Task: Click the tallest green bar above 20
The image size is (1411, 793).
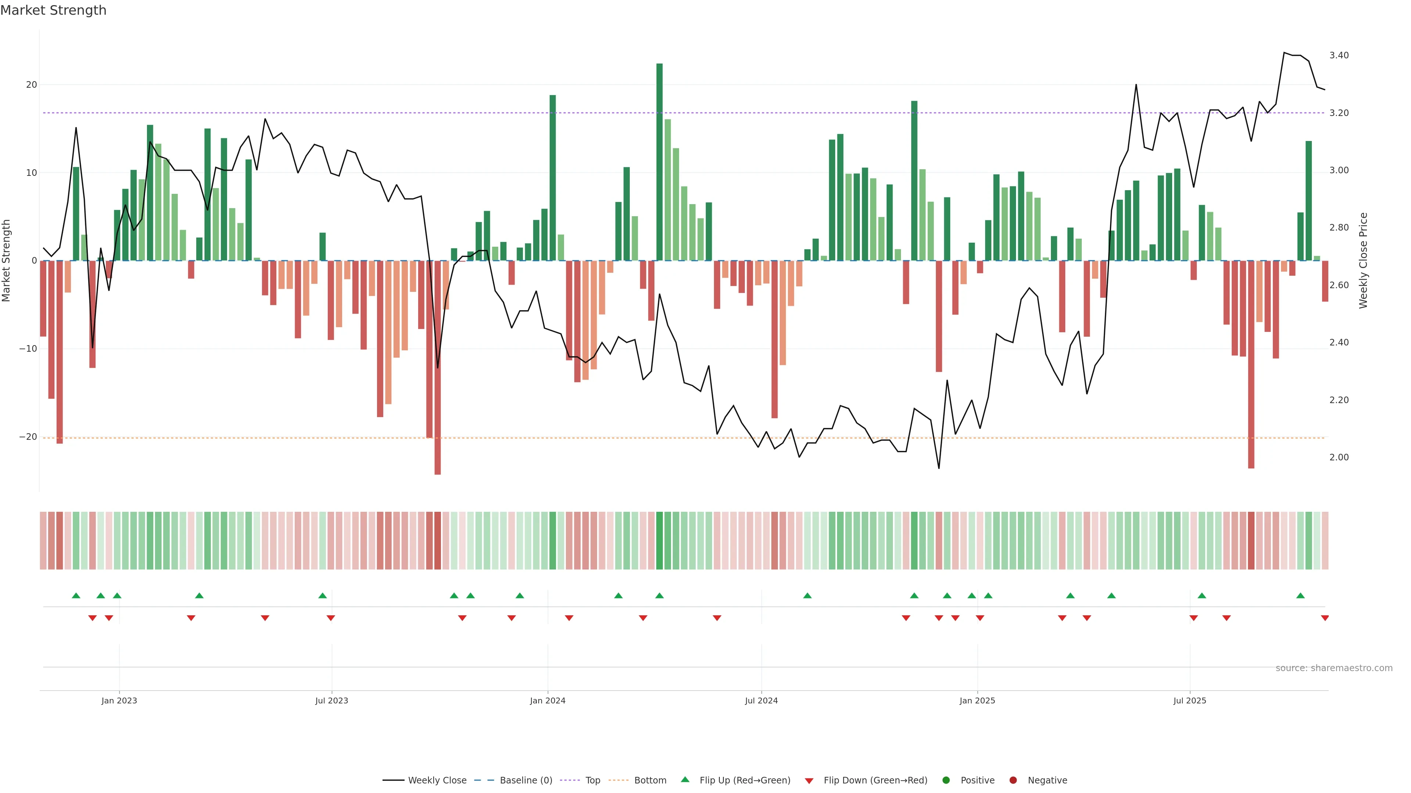Action: click(660, 162)
